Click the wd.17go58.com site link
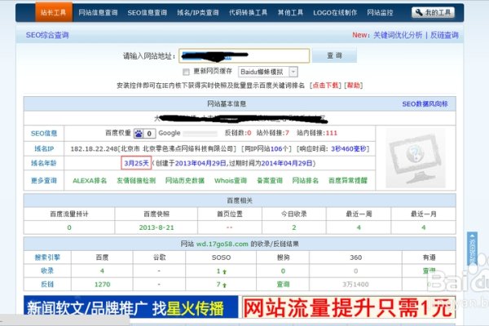 coord(222,244)
